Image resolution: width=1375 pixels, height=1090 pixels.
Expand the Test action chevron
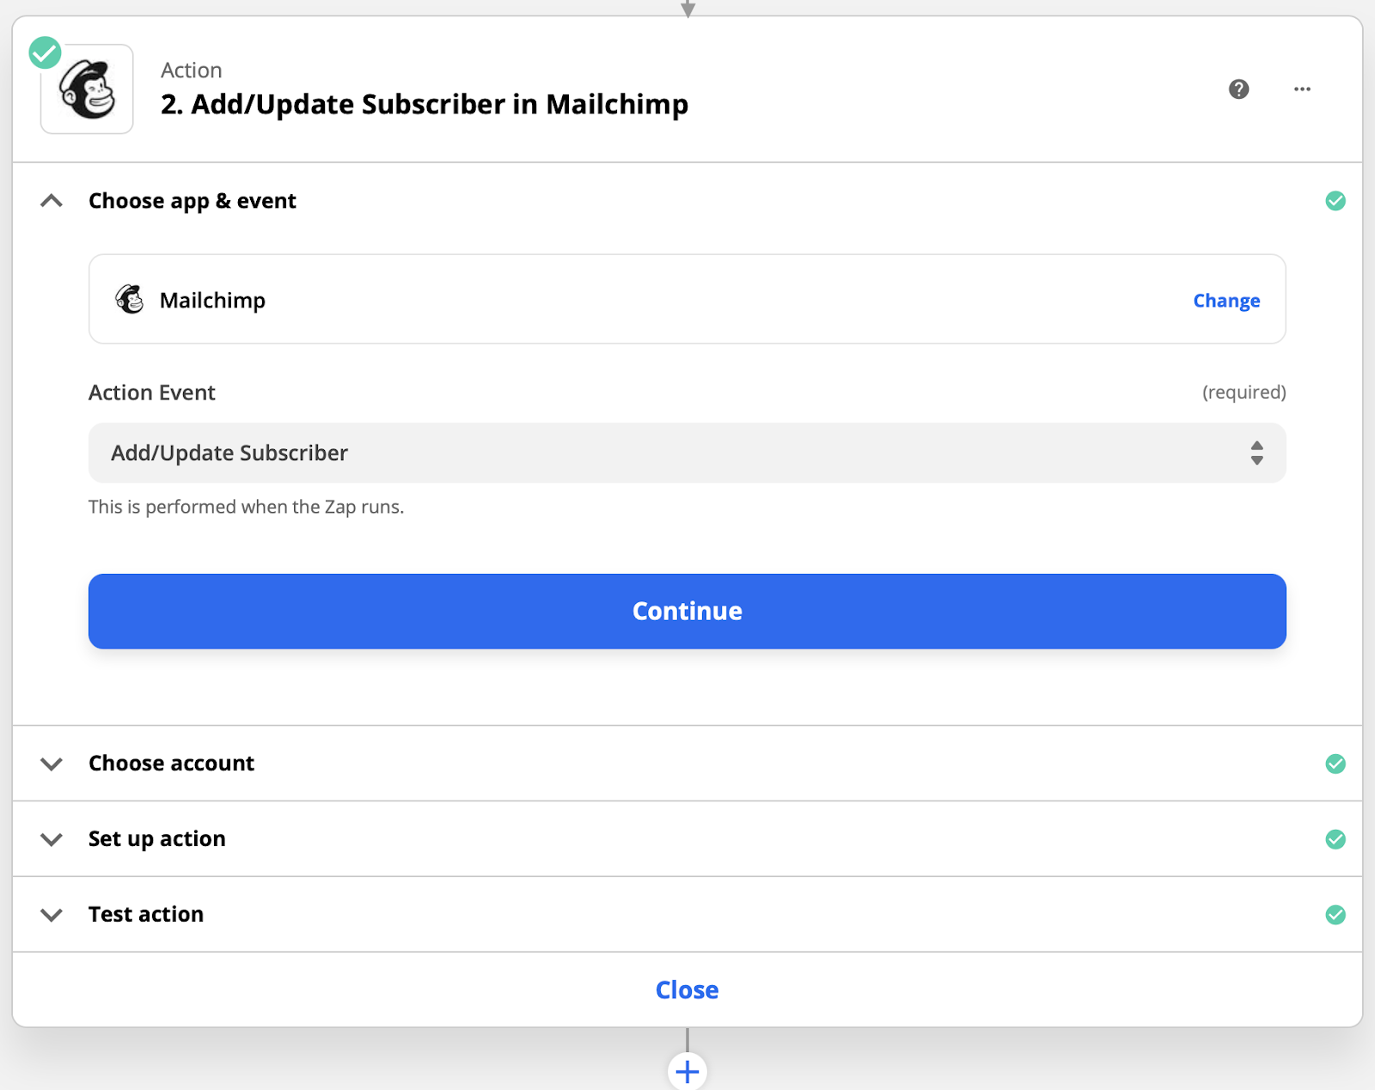coord(52,915)
